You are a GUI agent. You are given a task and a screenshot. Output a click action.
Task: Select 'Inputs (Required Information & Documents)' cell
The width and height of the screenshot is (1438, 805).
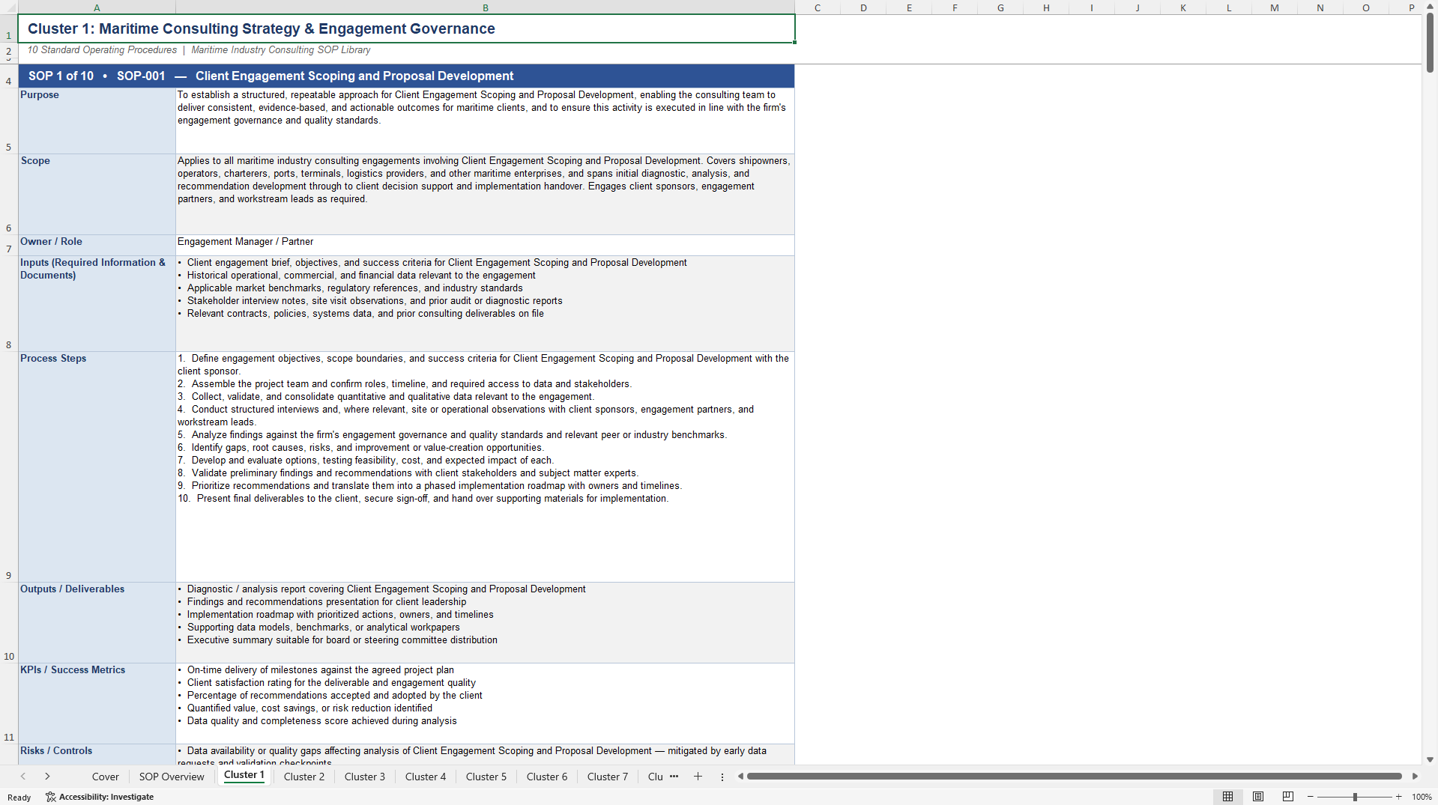click(97, 304)
